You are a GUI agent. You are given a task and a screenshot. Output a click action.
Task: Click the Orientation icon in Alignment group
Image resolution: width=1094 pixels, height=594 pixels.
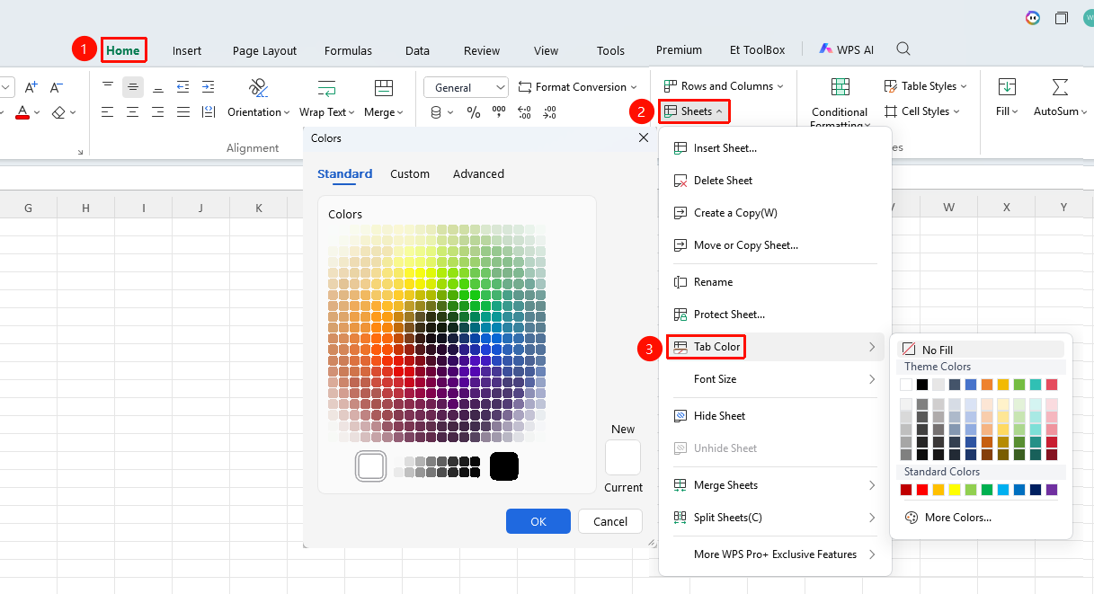pyautogui.click(x=259, y=87)
